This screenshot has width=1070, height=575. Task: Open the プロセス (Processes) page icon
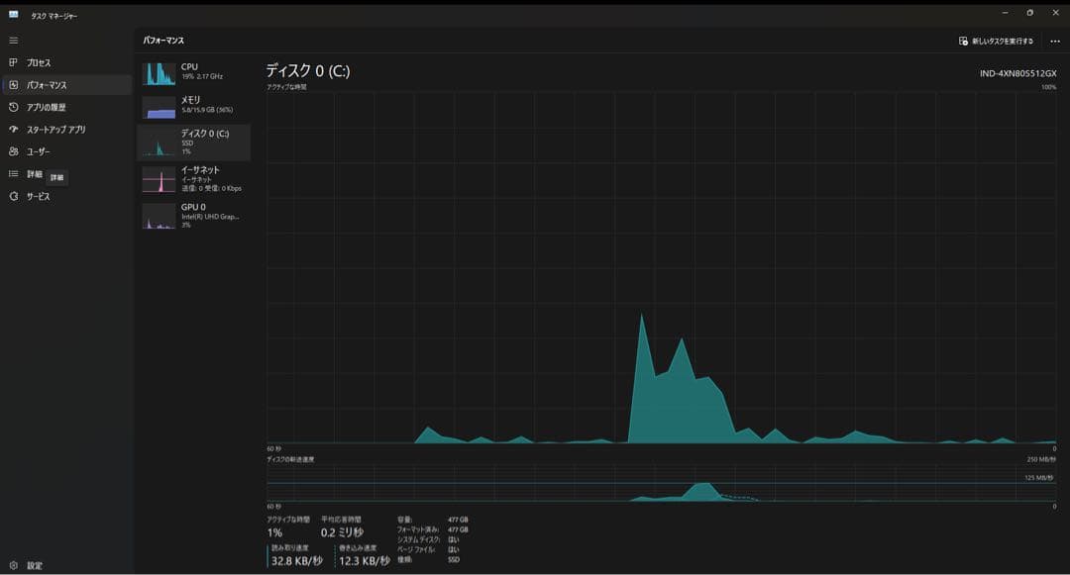[14, 62]
